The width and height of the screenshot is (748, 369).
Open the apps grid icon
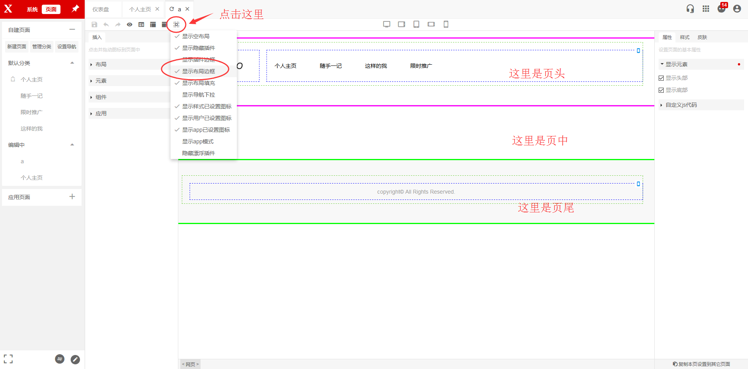pyautogui.click(x=706, y=9)
